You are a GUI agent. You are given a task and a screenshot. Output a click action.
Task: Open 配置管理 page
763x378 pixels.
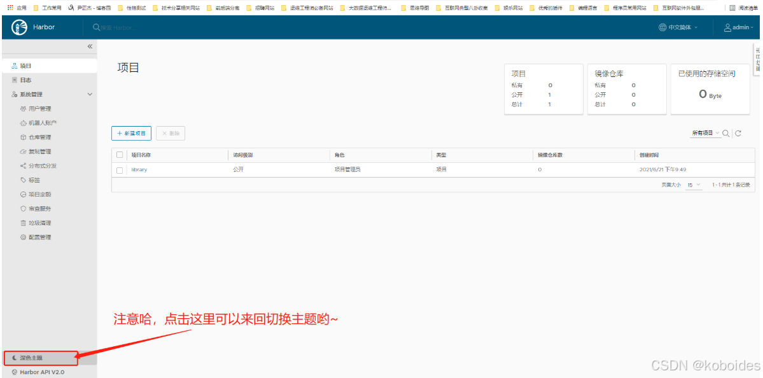(40, 237)
